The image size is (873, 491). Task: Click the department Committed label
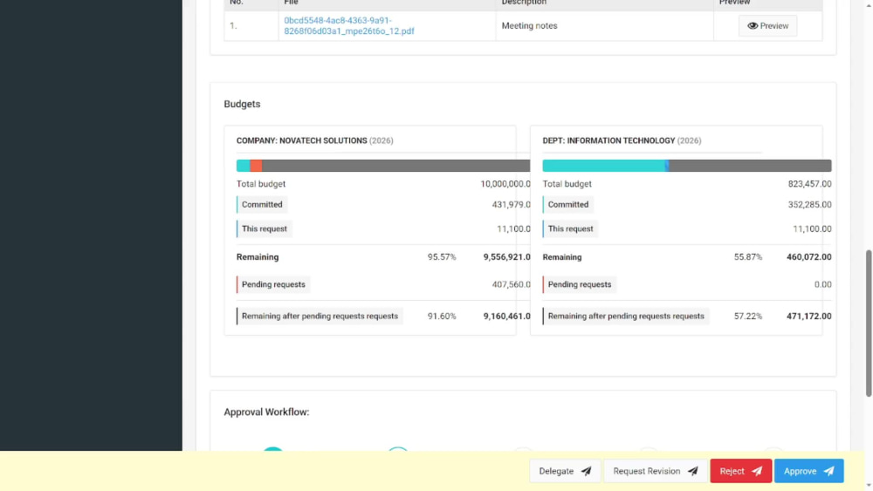(x=568, y=205)
